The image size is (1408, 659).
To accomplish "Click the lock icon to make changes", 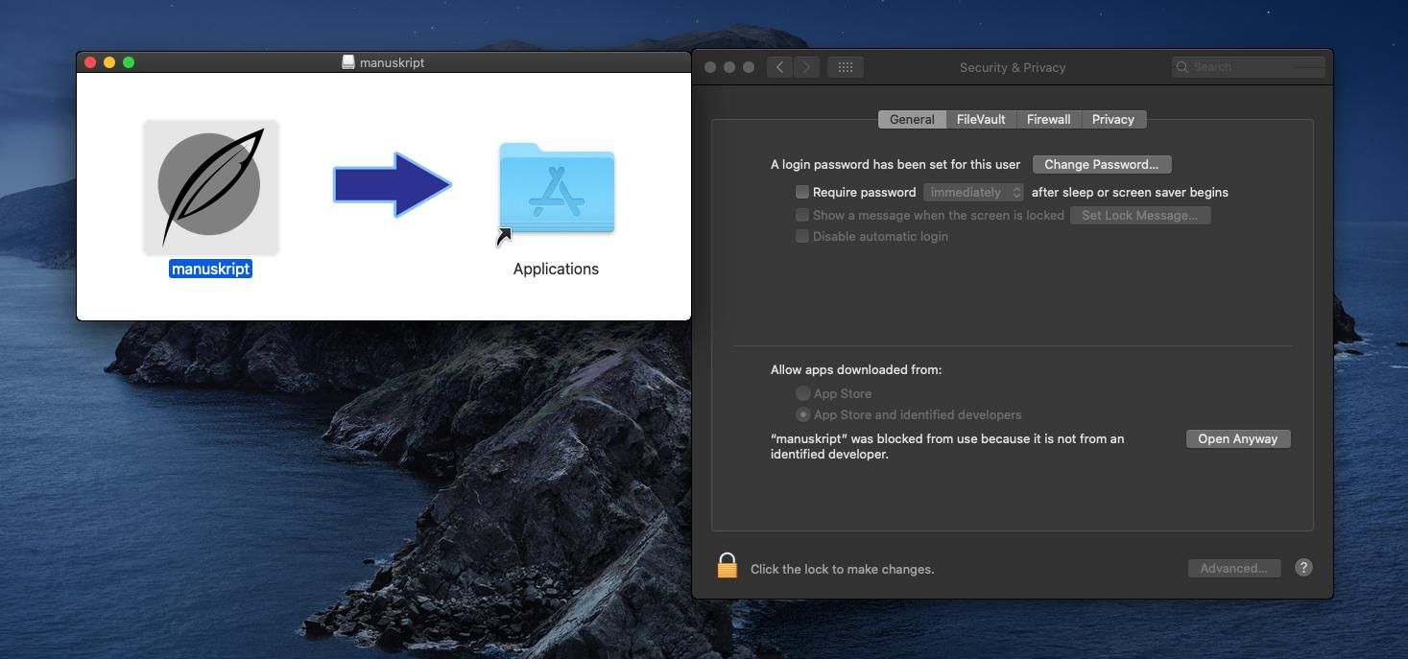I will [x=728, y=566].
